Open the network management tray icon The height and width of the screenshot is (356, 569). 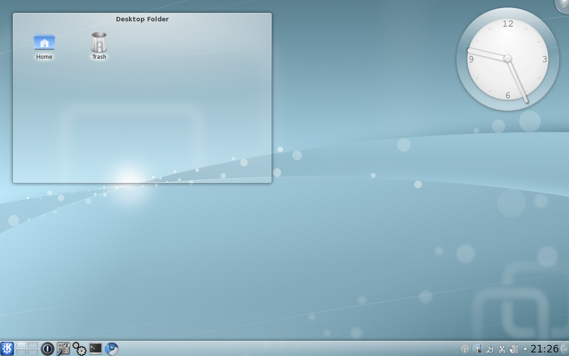(x=477, y=349)
